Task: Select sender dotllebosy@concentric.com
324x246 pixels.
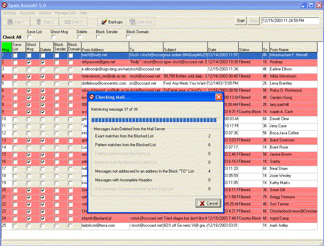Action: (x=104, y=83)
